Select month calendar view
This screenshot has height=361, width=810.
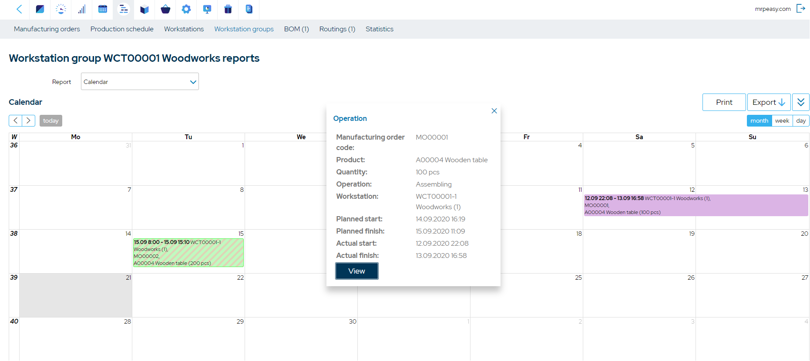(x=759, y=121)
